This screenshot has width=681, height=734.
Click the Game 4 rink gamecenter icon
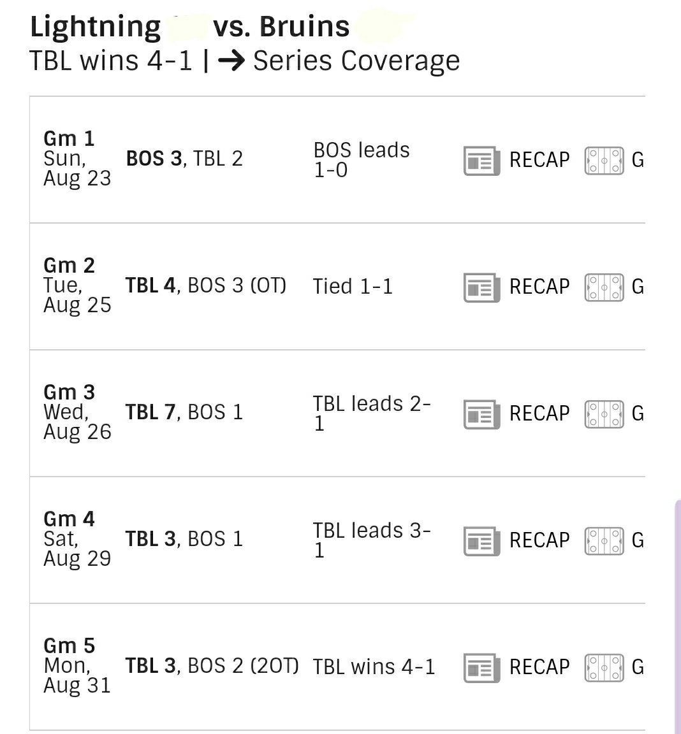point(604,541)
